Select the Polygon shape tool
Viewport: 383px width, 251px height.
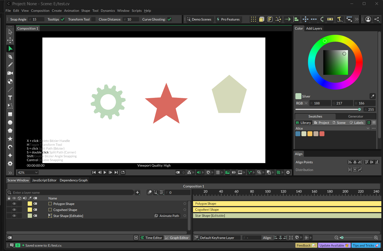pyautogui.click(x=10, y=131)
